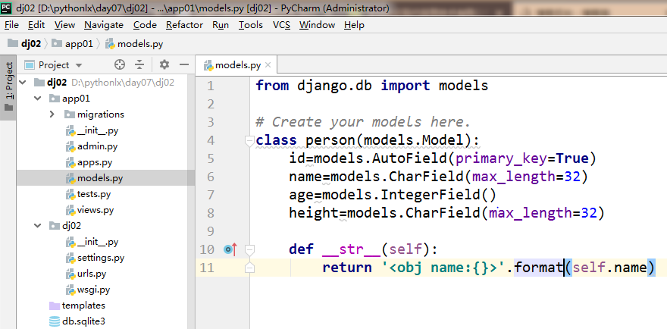Click app01 breadcrumb in navigation bar
Screen dimensions: 667x329
(x=72, y=43)
